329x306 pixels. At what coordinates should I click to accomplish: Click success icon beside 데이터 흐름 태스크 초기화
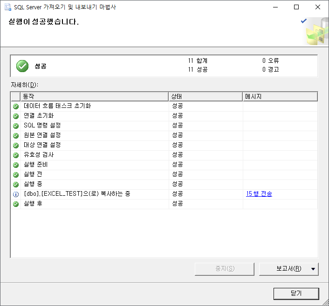coord(16,106)
